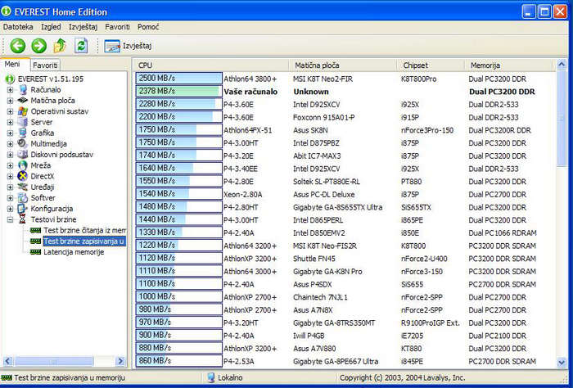Switch to the Favoriti tab
Viewport: 573px width, 388px height.
pyautogui.click(x=45, y=65)
